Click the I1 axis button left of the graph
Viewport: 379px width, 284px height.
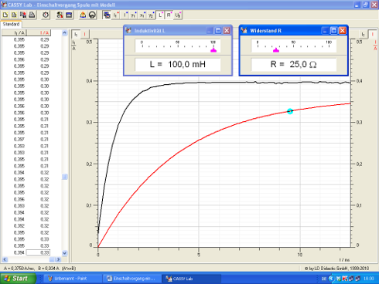click(x=76, y=34)
